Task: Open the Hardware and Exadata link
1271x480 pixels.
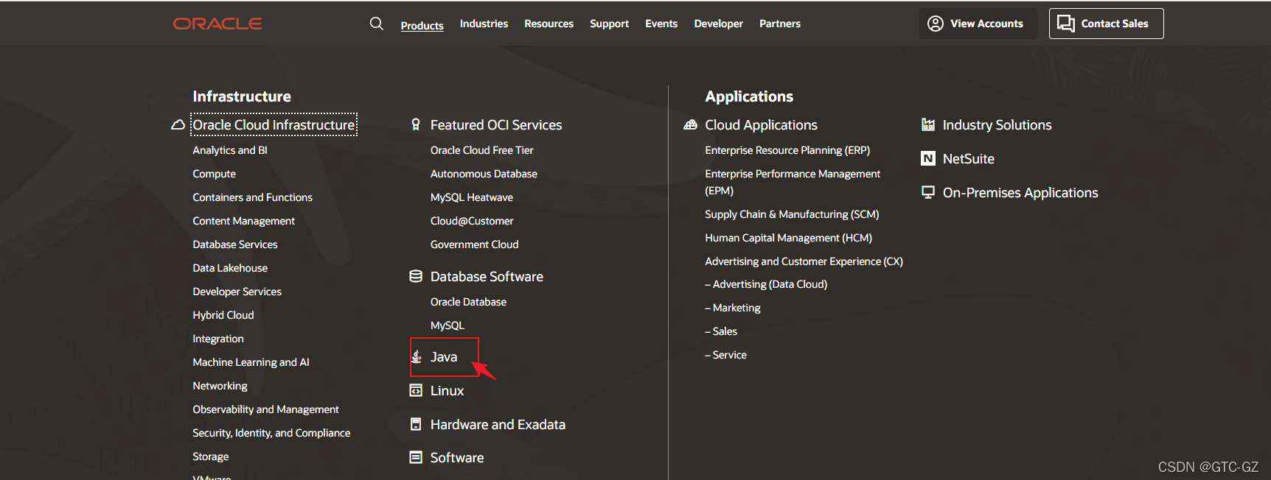Action: coord(498,425)
